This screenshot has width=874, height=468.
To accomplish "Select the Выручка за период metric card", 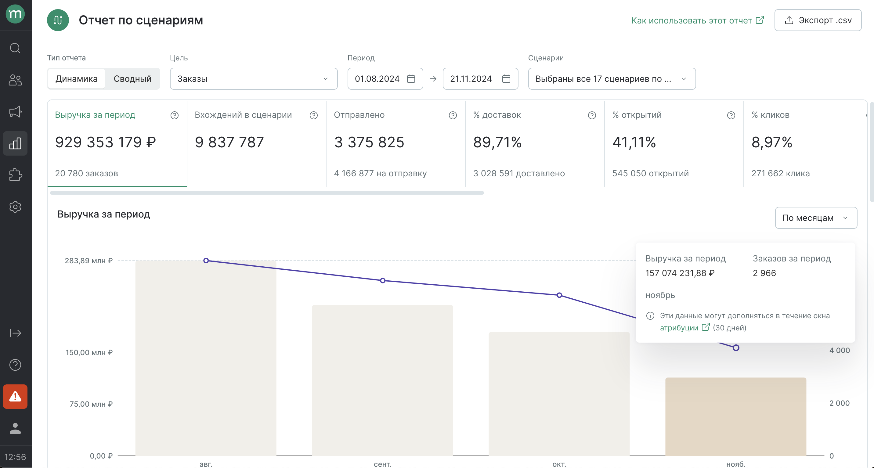I will 117,144.
